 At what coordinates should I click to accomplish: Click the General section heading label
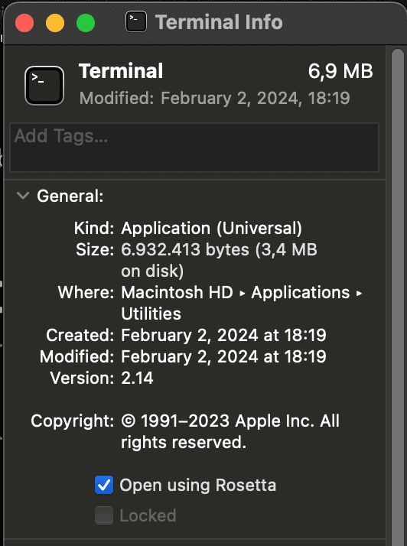coord(70,196)
